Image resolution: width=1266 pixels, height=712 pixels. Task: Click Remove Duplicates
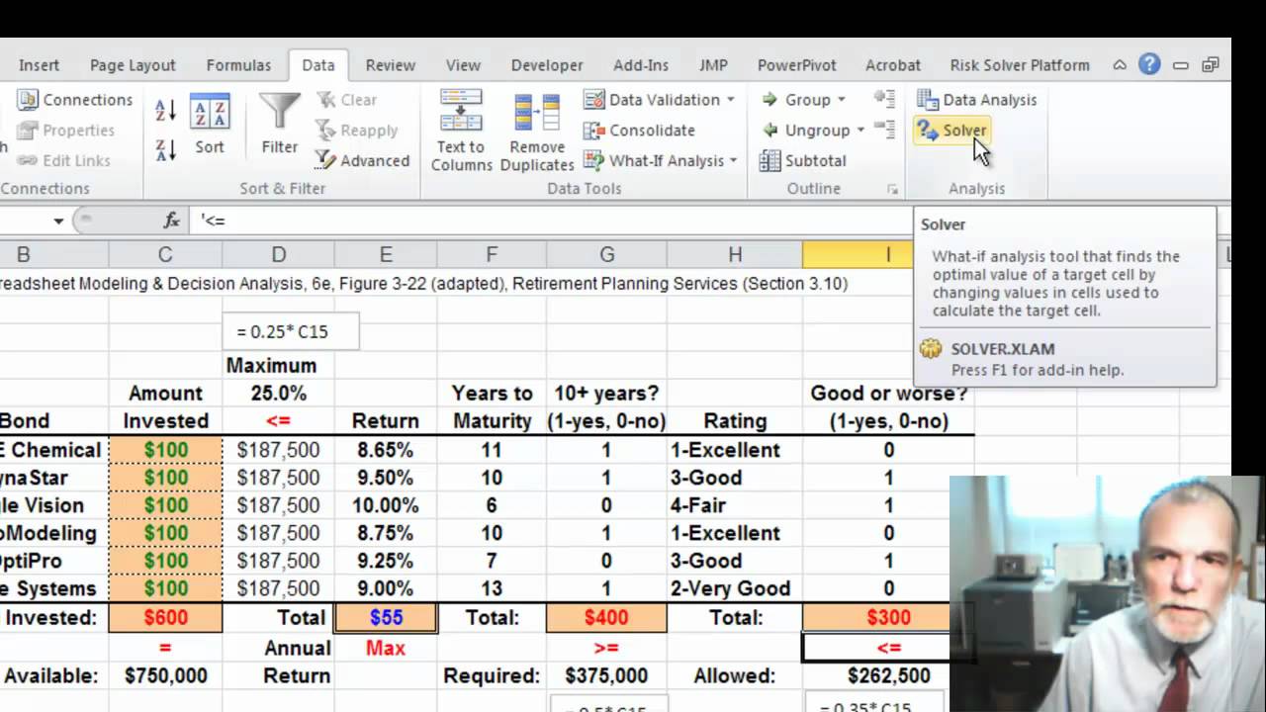[x=537, y=131]
